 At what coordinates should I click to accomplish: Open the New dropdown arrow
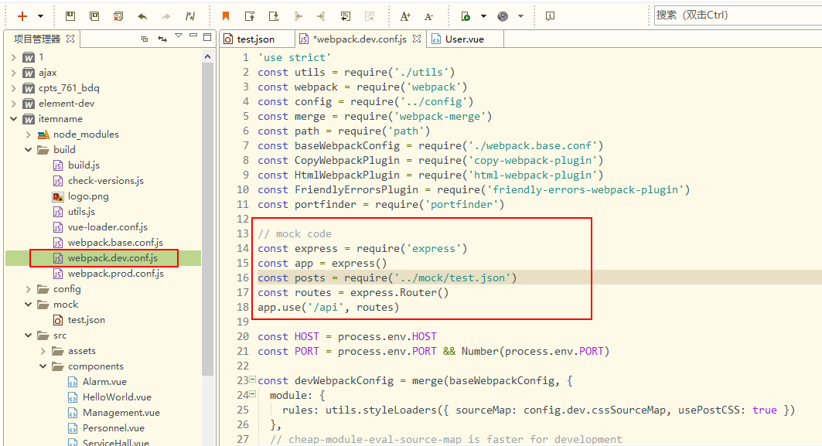click(40, 16)
